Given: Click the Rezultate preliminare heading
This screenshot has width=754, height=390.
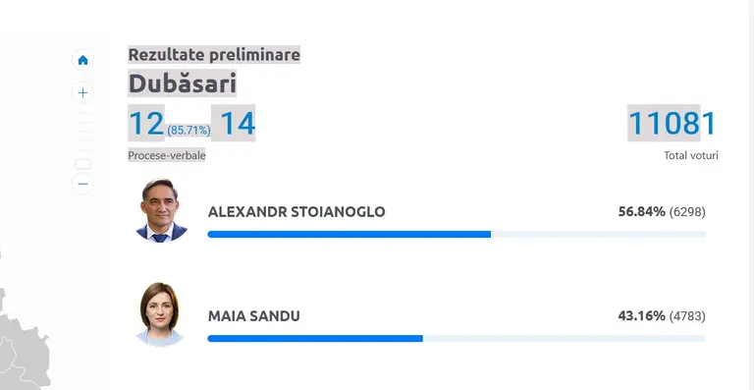Looking at the screenshot, I should pyautogui.click(x=214, y=55).
